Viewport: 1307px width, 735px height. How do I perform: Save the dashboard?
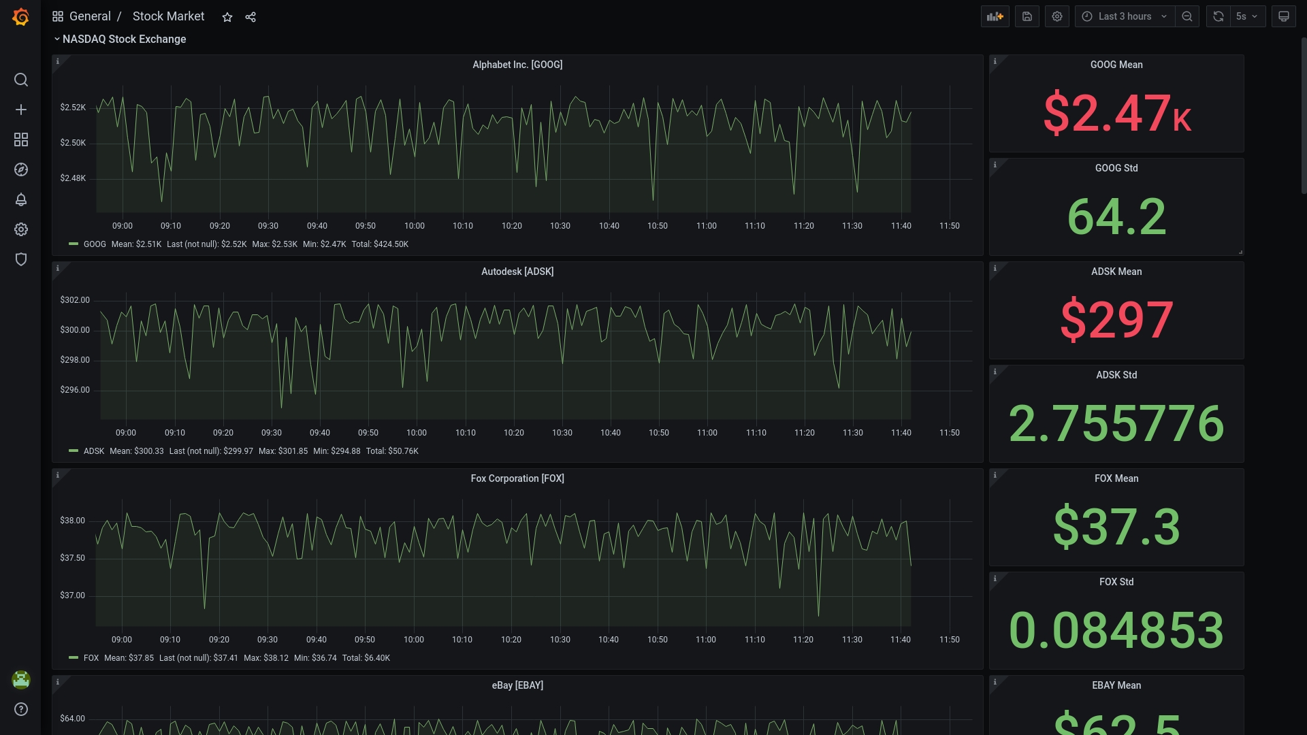tap(1027, 16)
